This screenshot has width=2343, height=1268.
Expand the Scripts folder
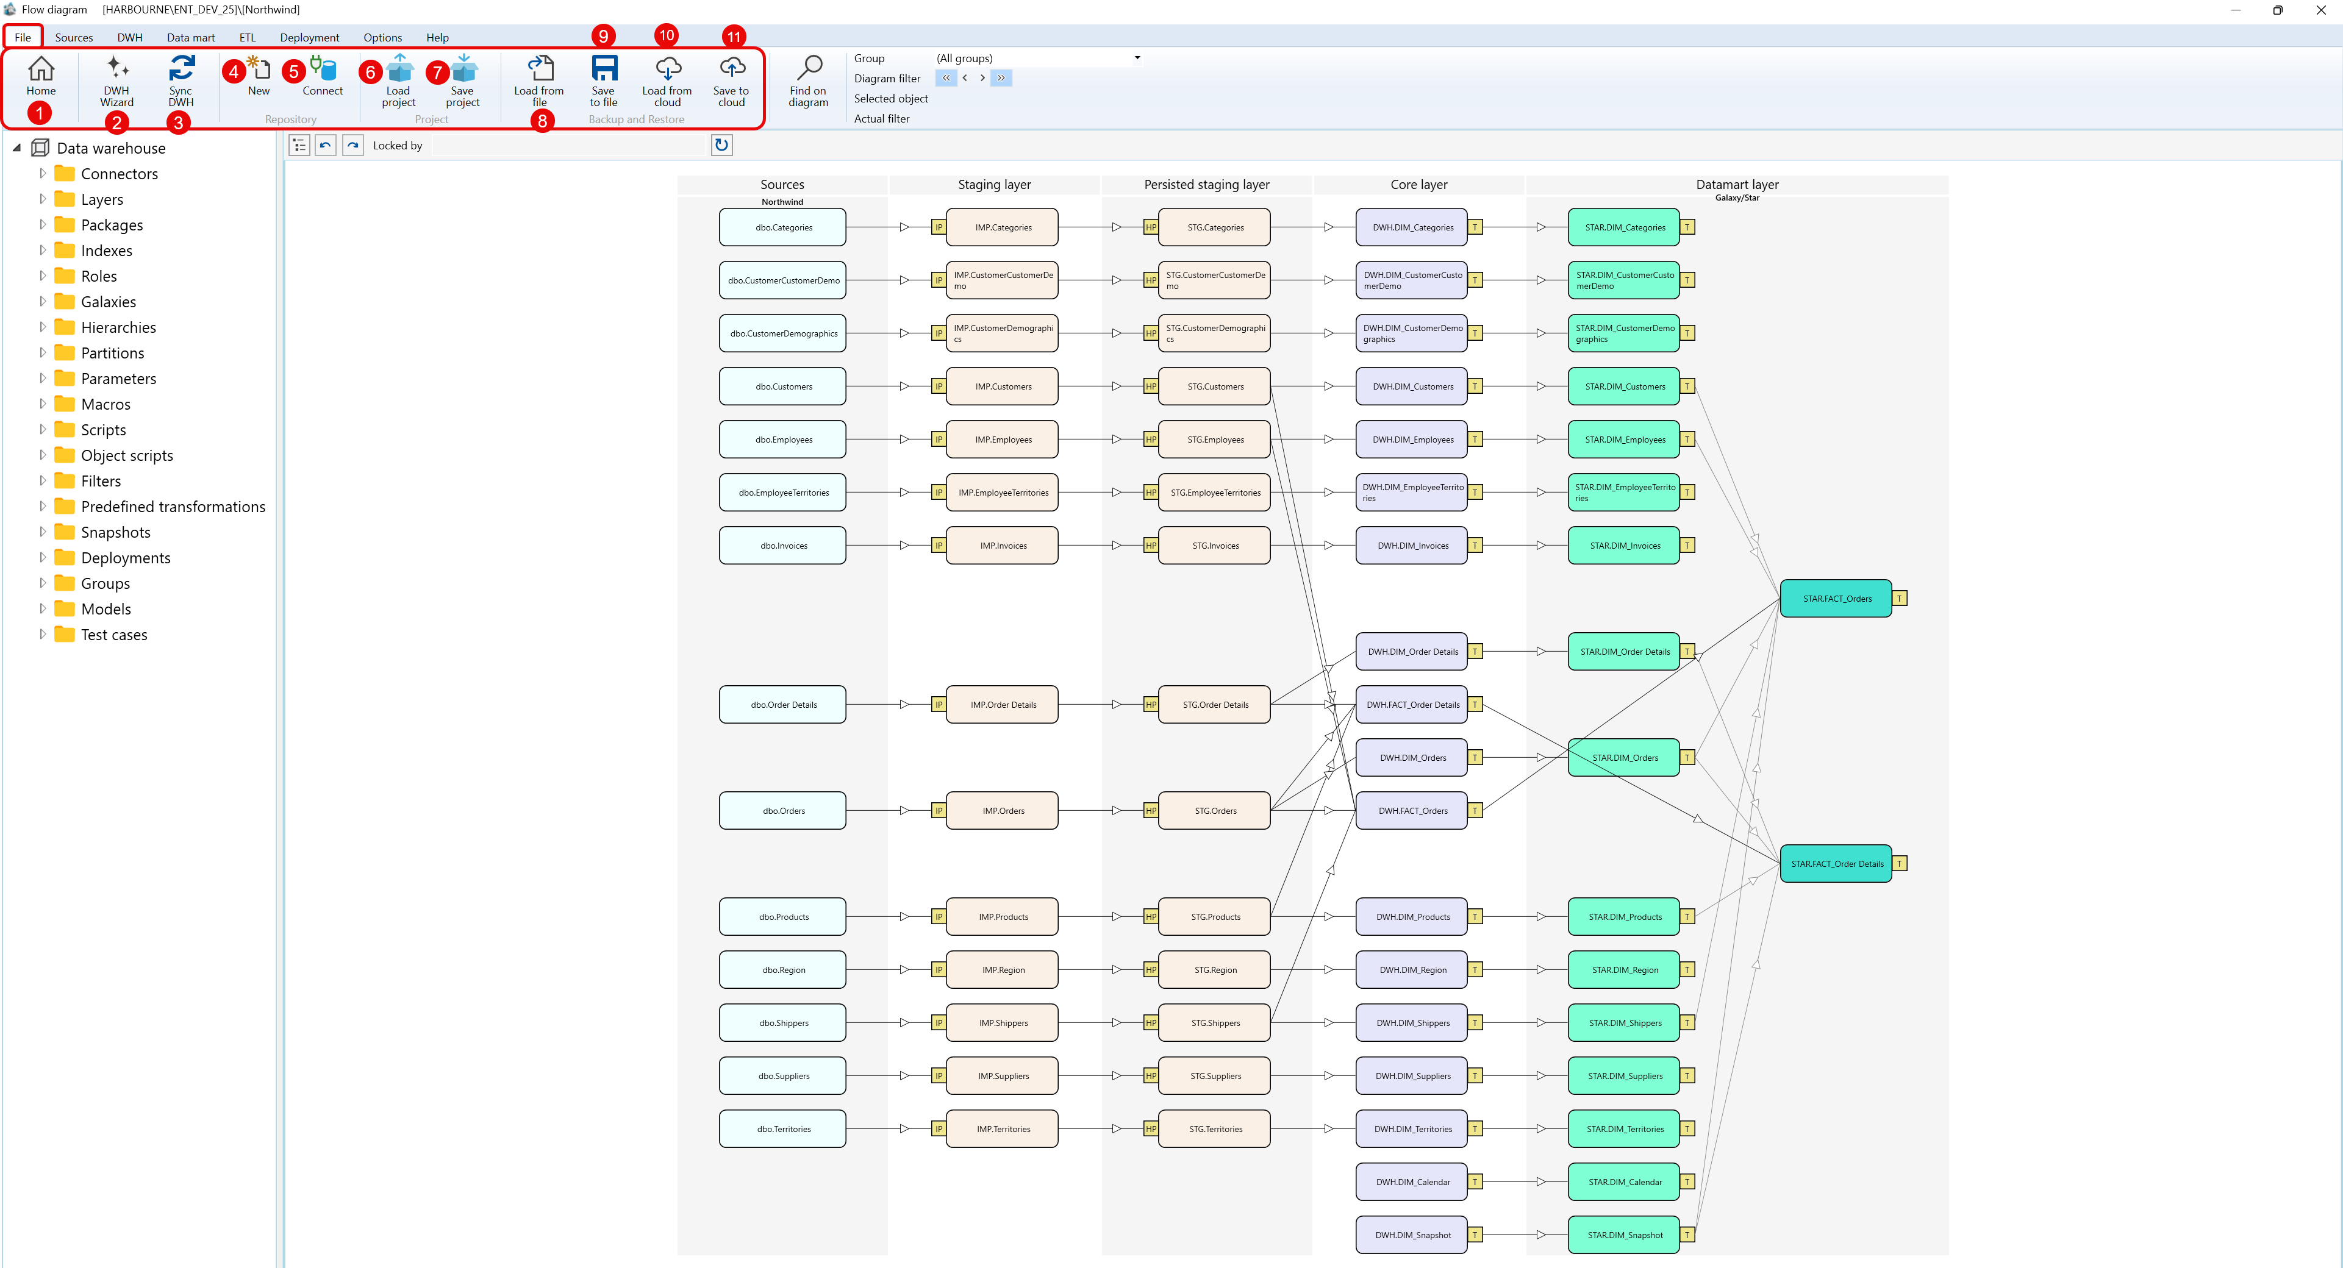[42, 429]
